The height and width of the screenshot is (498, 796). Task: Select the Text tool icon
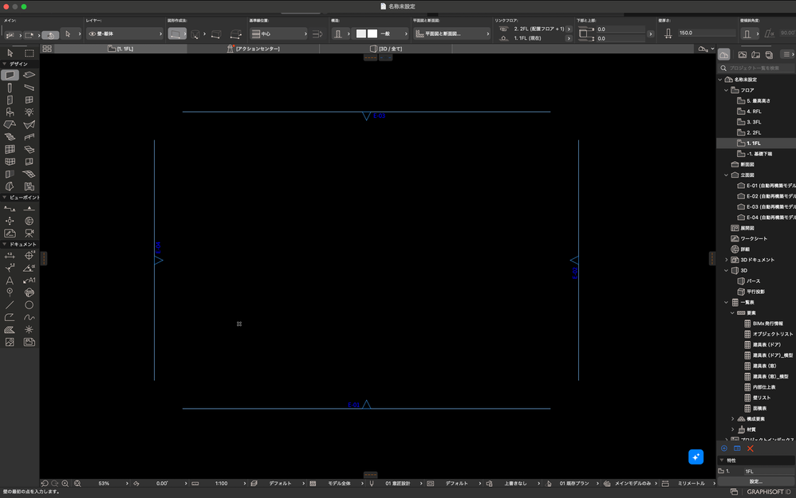click(x=10, y=280)
